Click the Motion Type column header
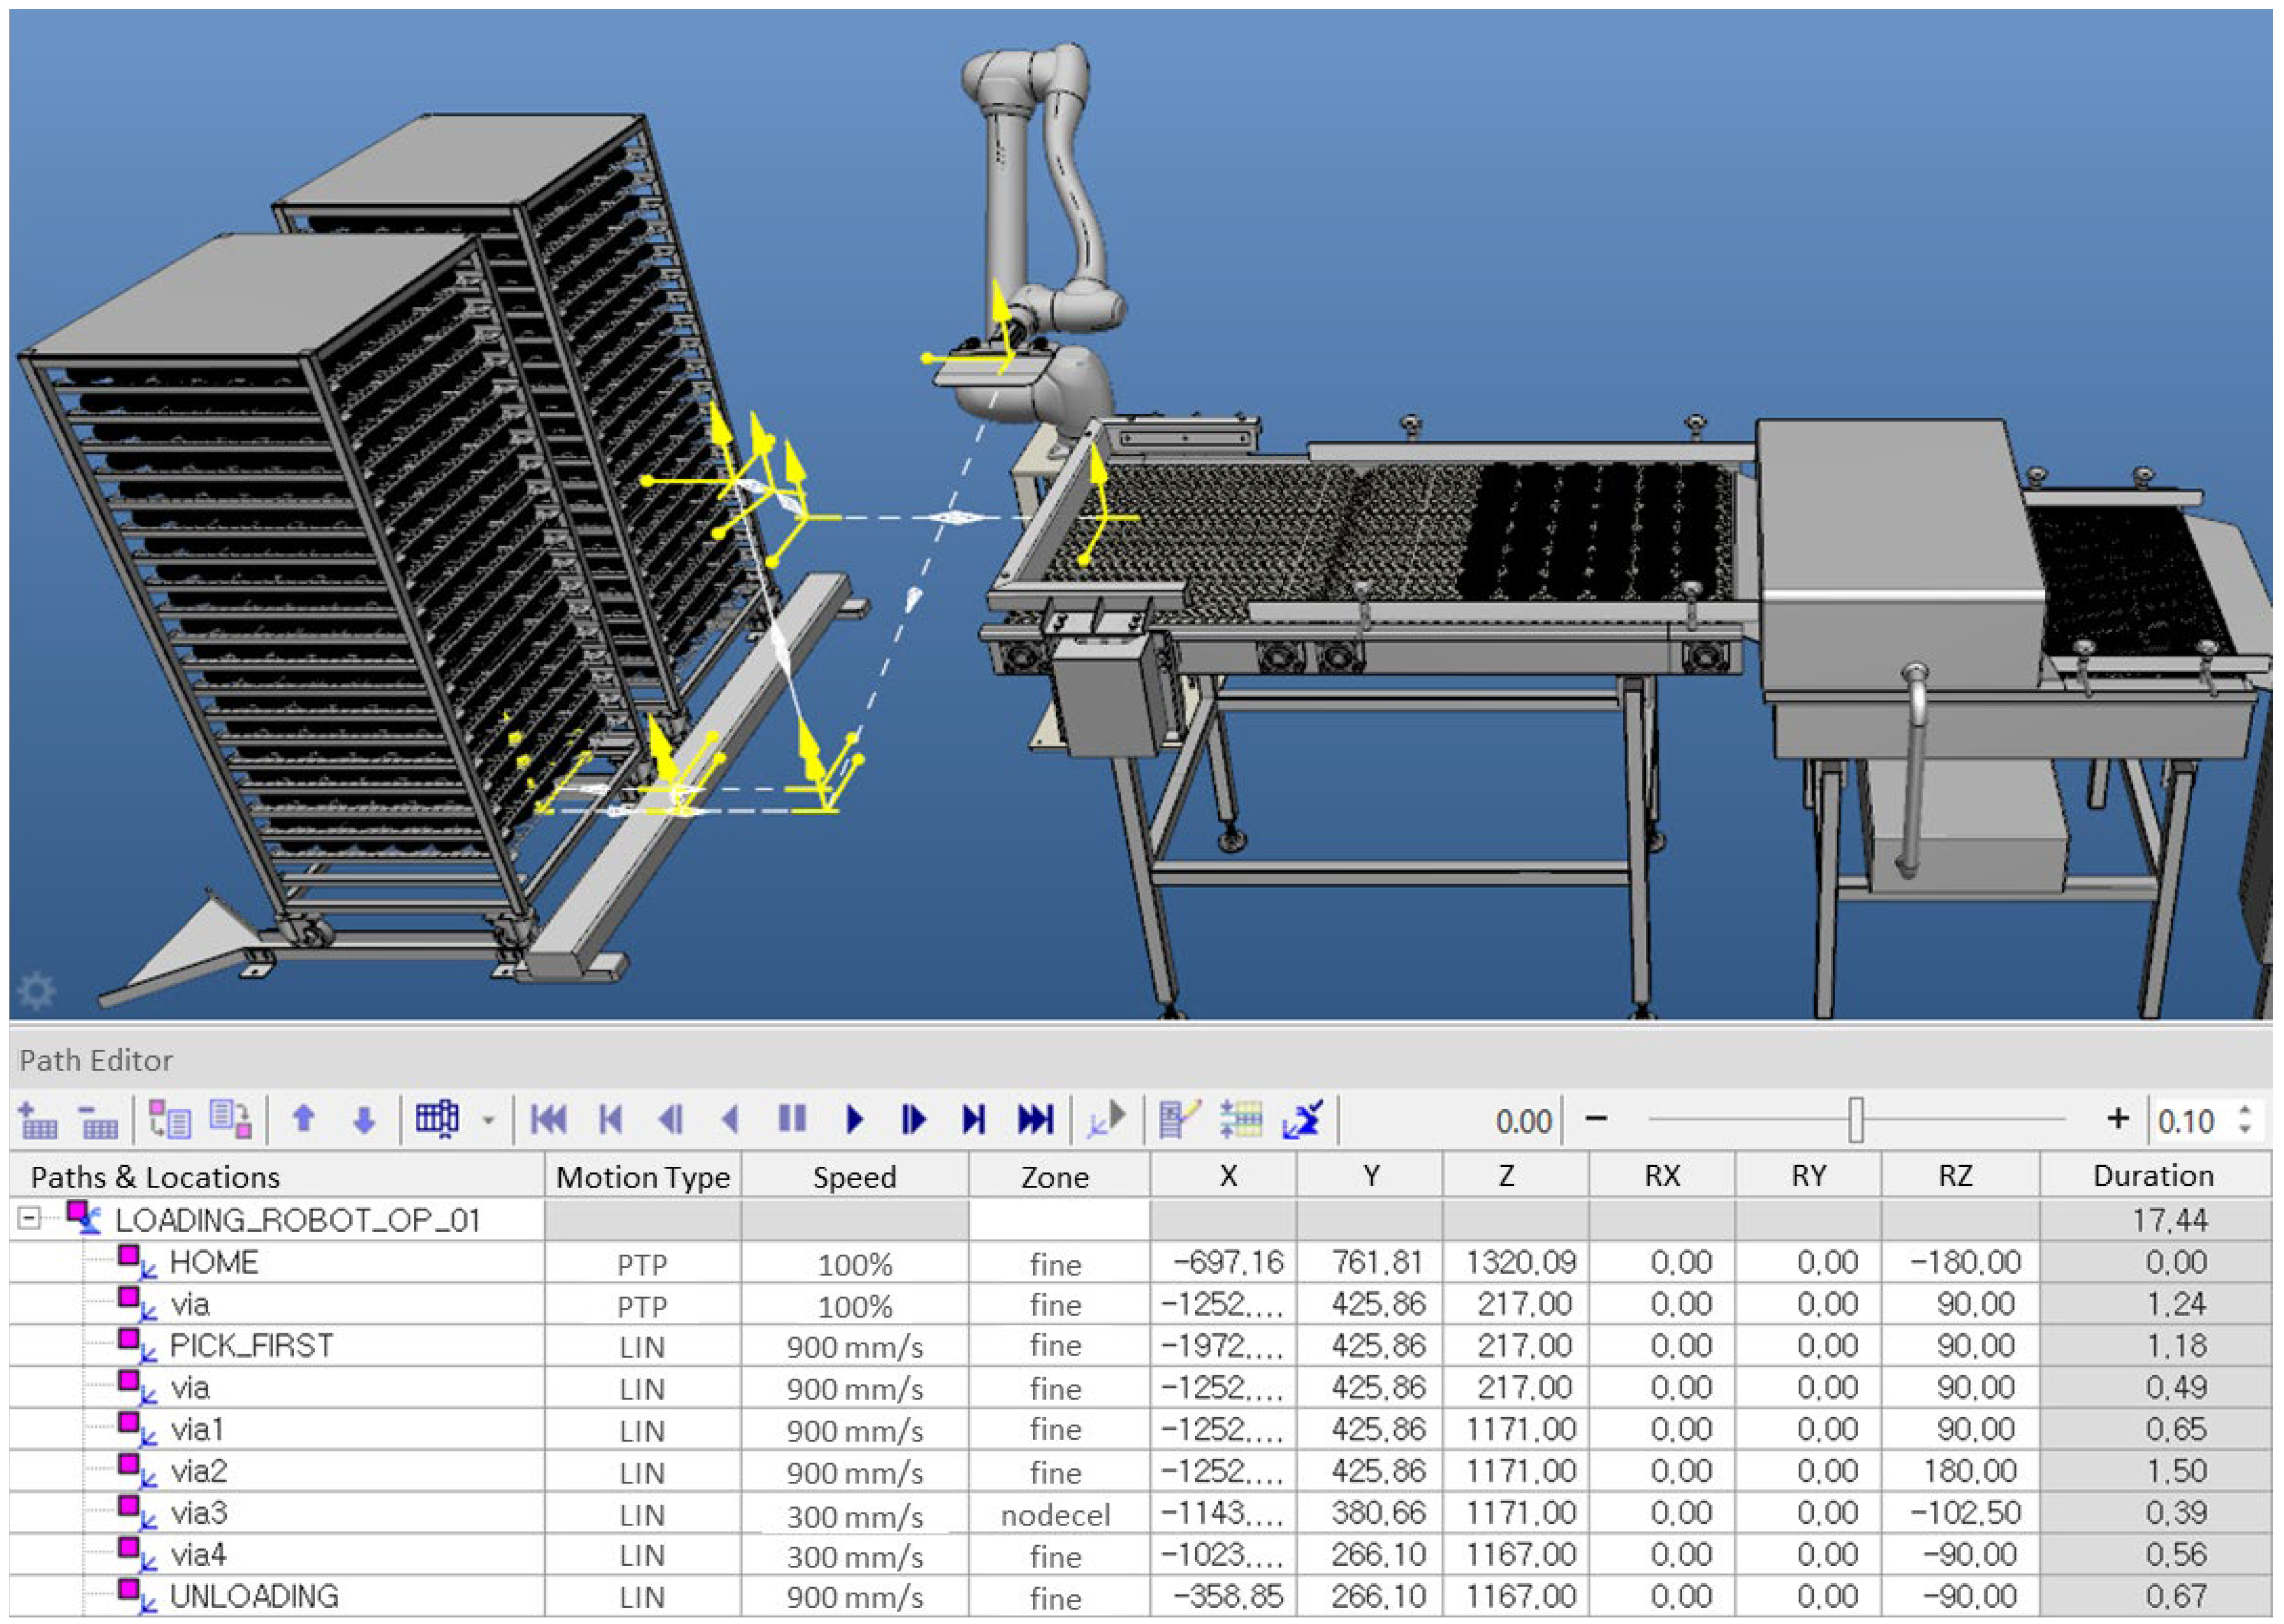 pos(642,1177)
